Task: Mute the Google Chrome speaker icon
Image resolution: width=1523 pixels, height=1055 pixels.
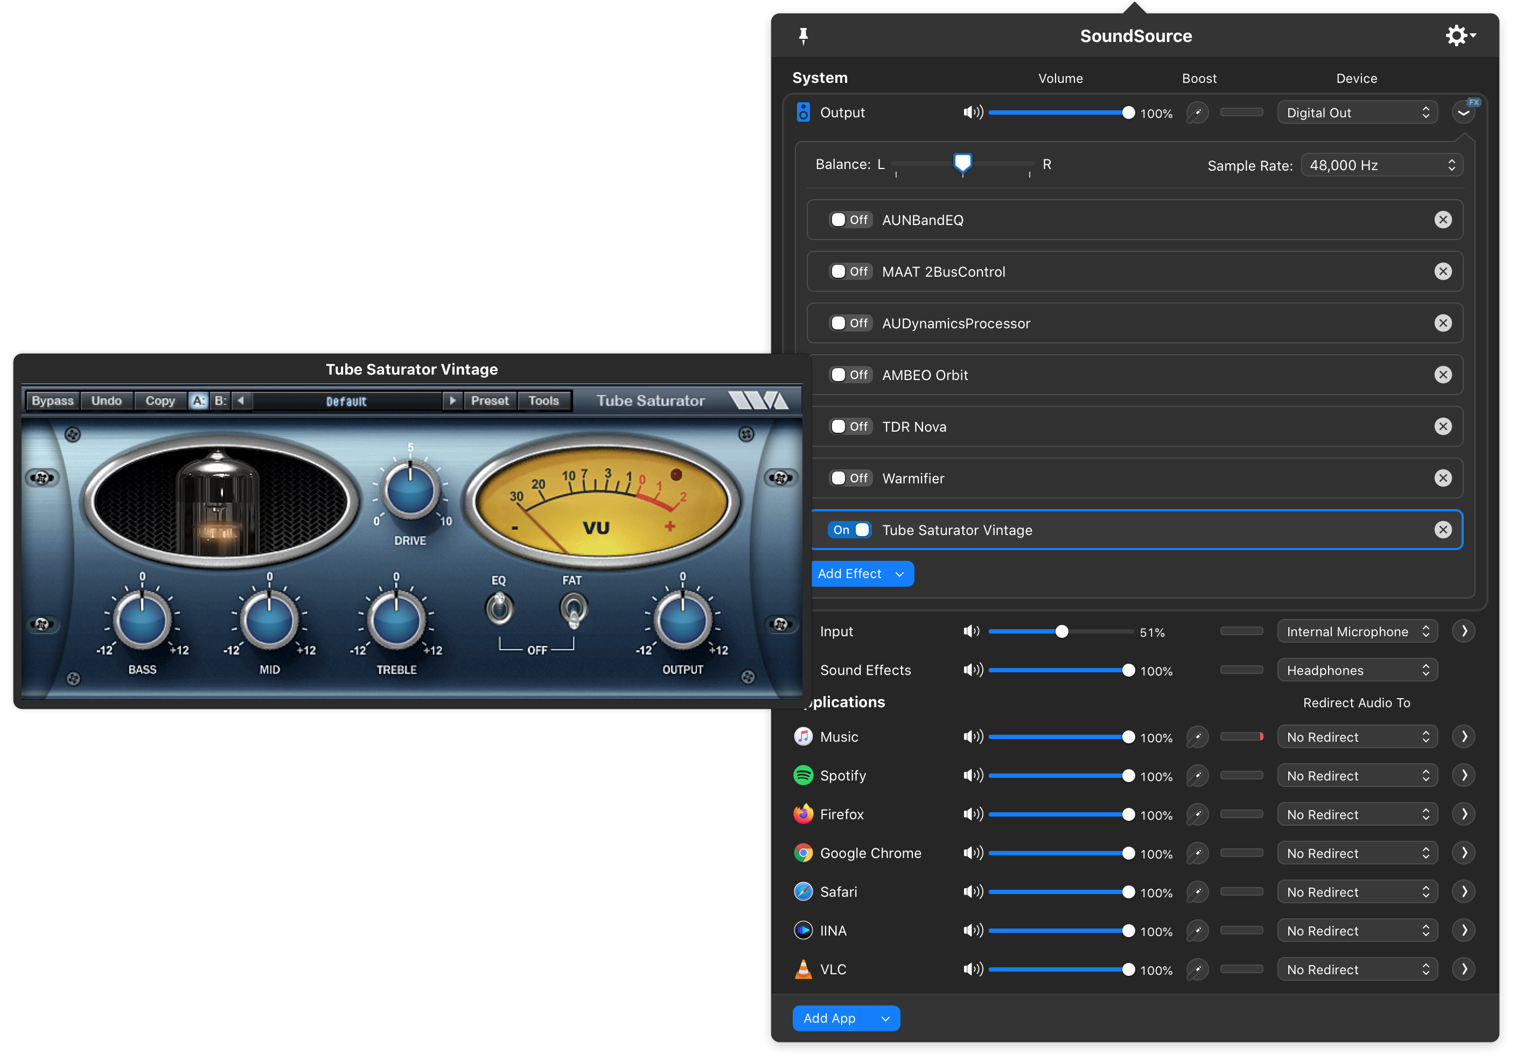Action: tap(973, 853)
